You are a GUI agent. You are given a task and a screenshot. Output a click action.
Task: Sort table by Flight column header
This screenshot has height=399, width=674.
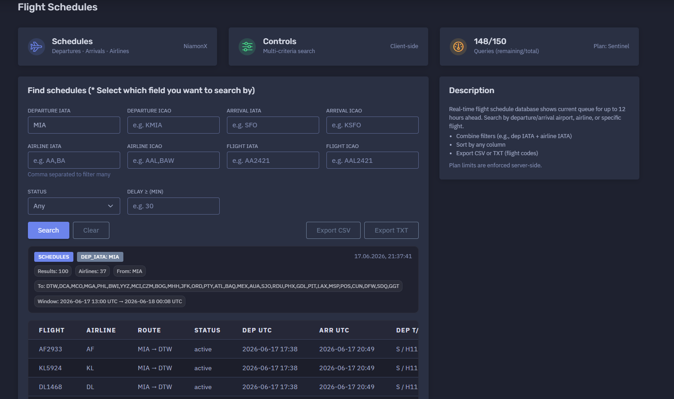coord(52,330)
